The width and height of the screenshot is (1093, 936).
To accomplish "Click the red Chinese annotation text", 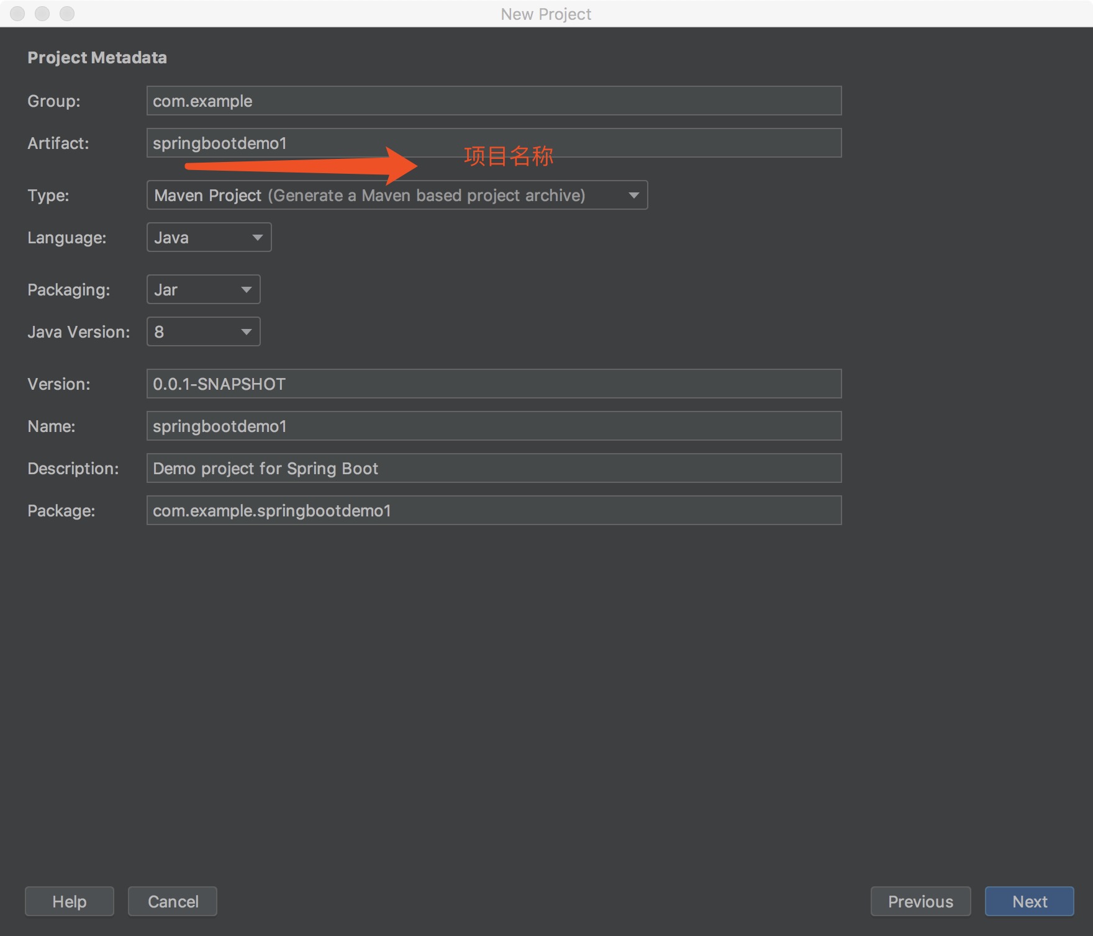I will pos(508,156).
